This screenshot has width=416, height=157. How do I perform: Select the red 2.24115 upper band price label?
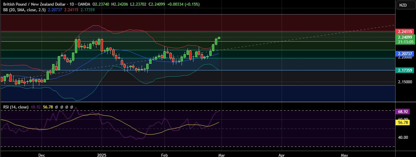pos(404,31)
